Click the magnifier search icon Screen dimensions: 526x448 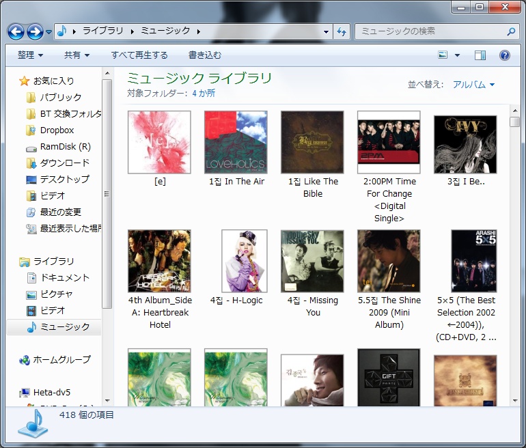511,31
